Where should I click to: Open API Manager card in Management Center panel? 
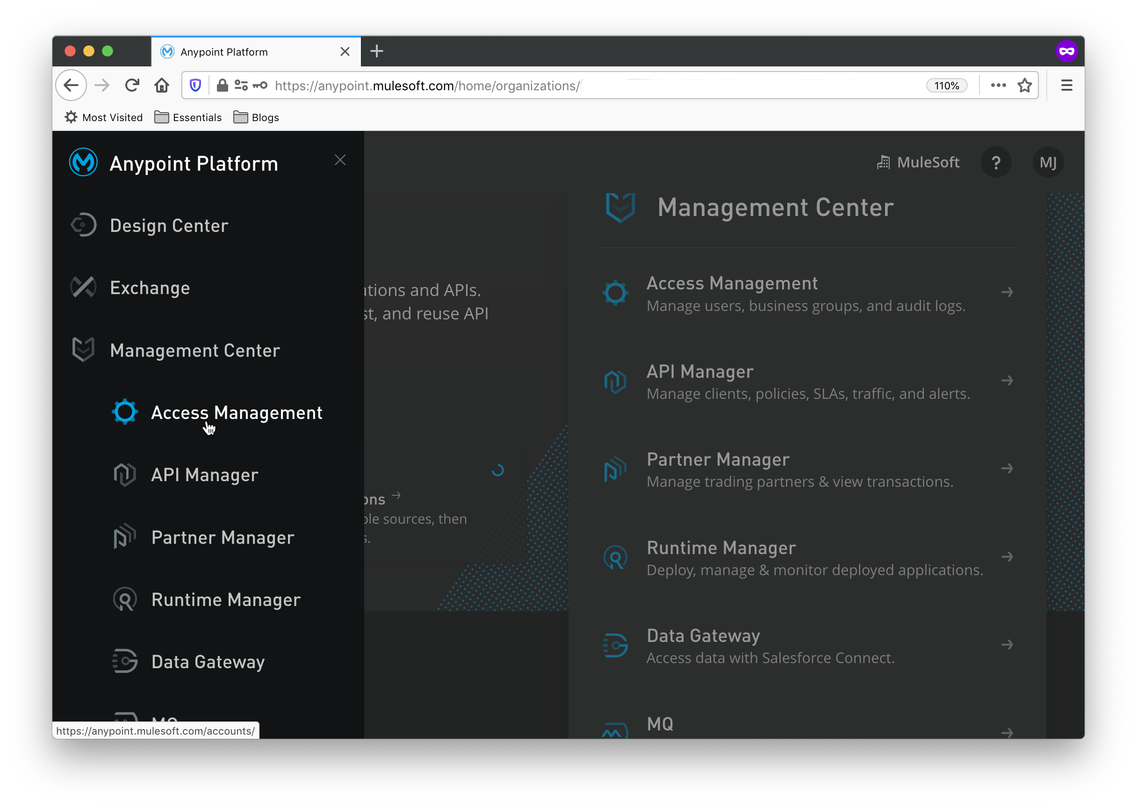(x=807, y=382)
